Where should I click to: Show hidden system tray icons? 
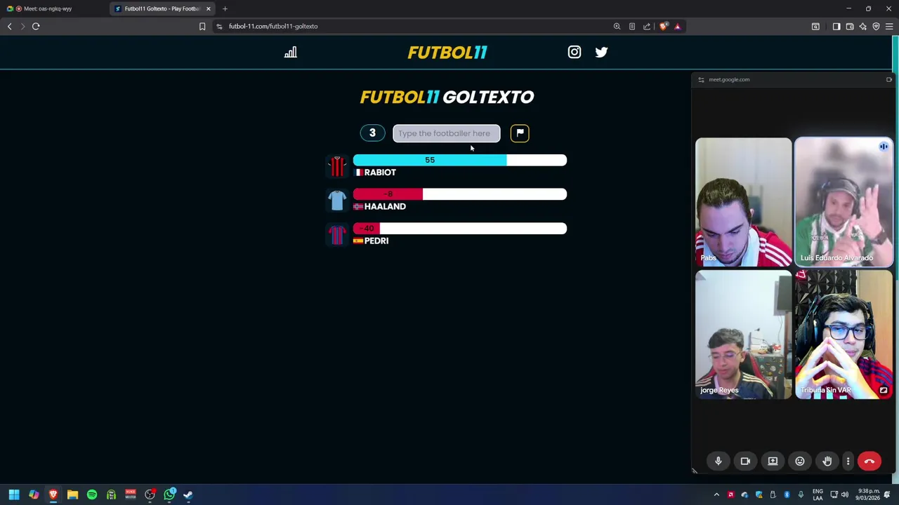coord(716,494)
